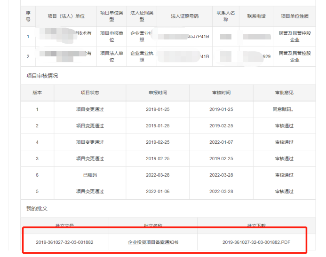Click the 申报时间 column header
Image resolution: width=326 pixels, height=257 pixels.
tap(158, 93)
